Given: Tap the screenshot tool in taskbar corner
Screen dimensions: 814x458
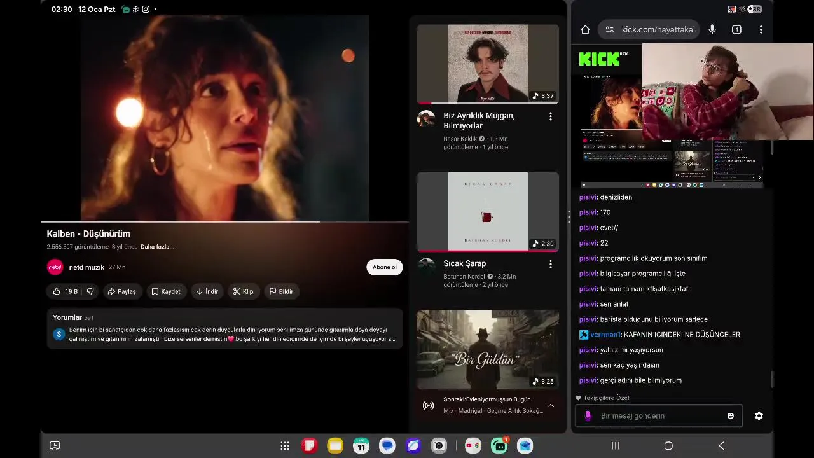Looking at the screenshot, I should point(55,446).
